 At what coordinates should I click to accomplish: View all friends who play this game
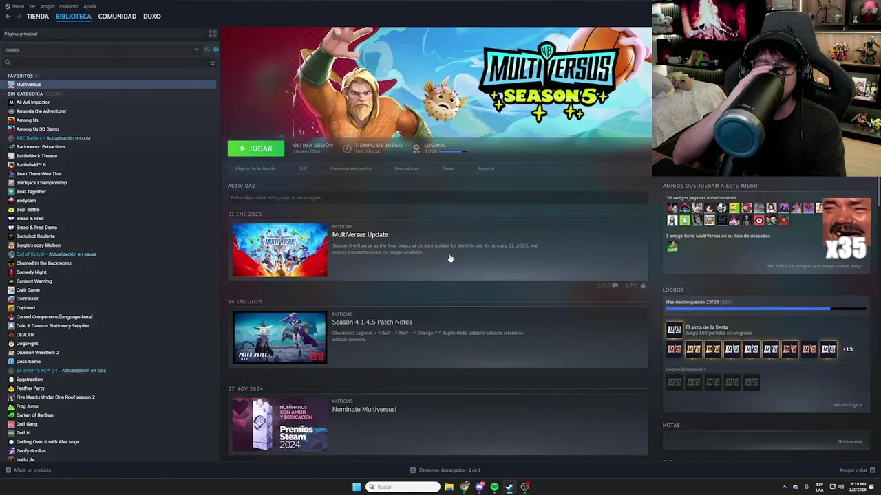coord(814,266)
